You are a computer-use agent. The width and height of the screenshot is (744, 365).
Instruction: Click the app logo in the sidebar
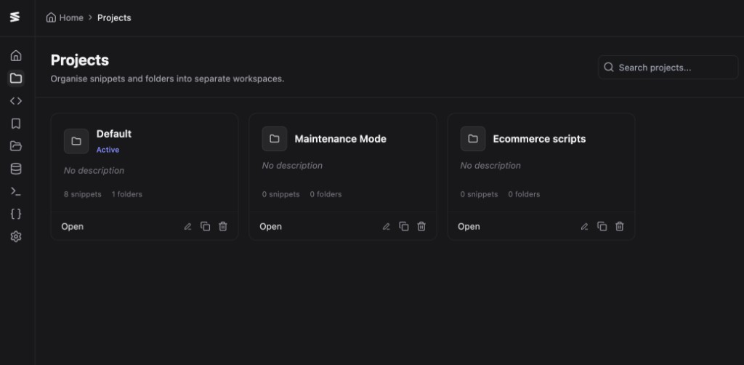point(15,17)
